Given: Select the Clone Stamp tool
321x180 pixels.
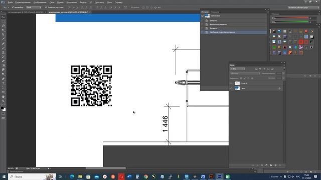Looking at the screenshot, I should [x=3, y=52].
